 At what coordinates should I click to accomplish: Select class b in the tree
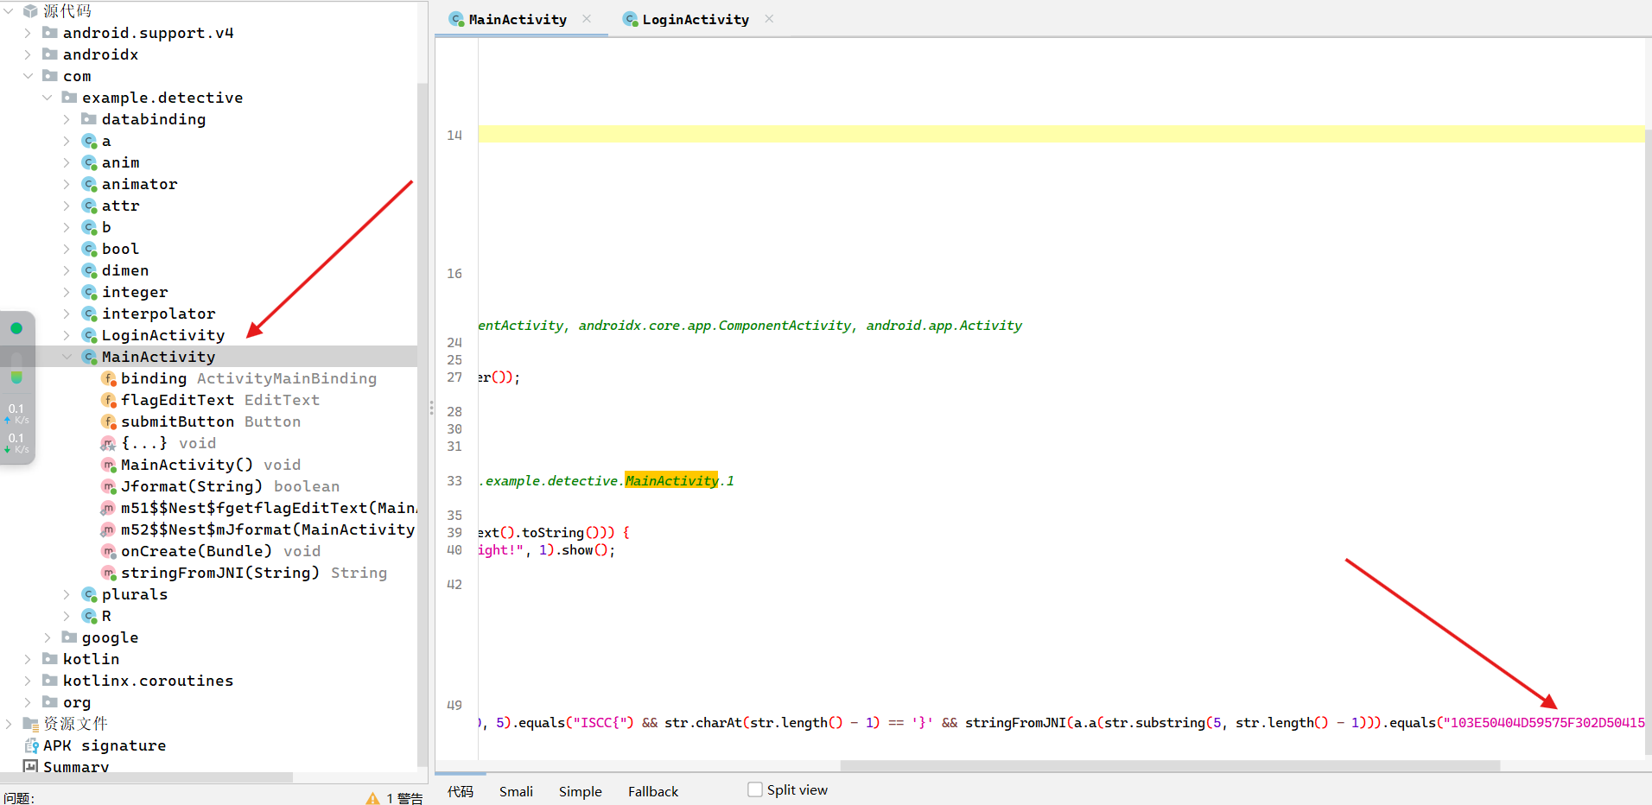click(x=106, y=227)
